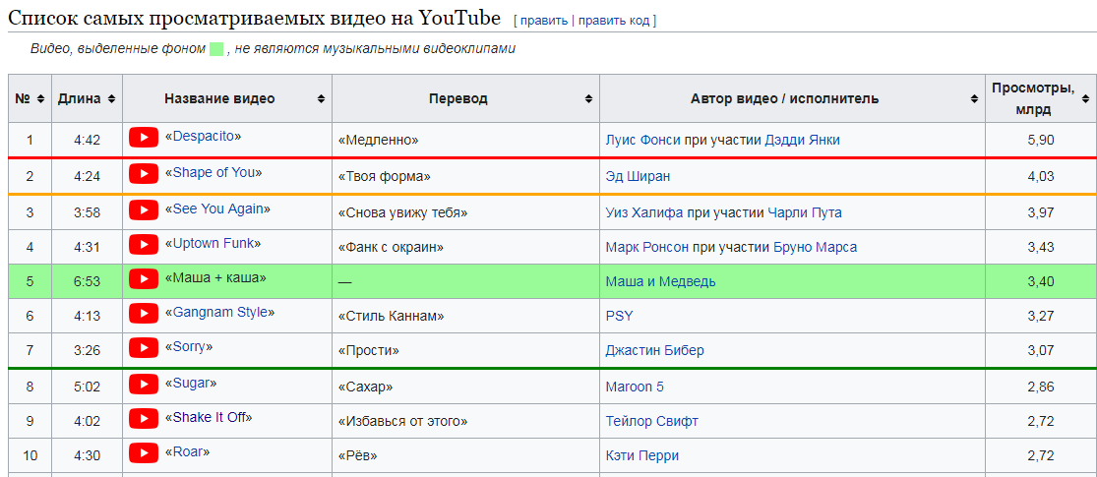Select views value 2,86
The image size is (1097, 477).
click(x=1040, y=387)
